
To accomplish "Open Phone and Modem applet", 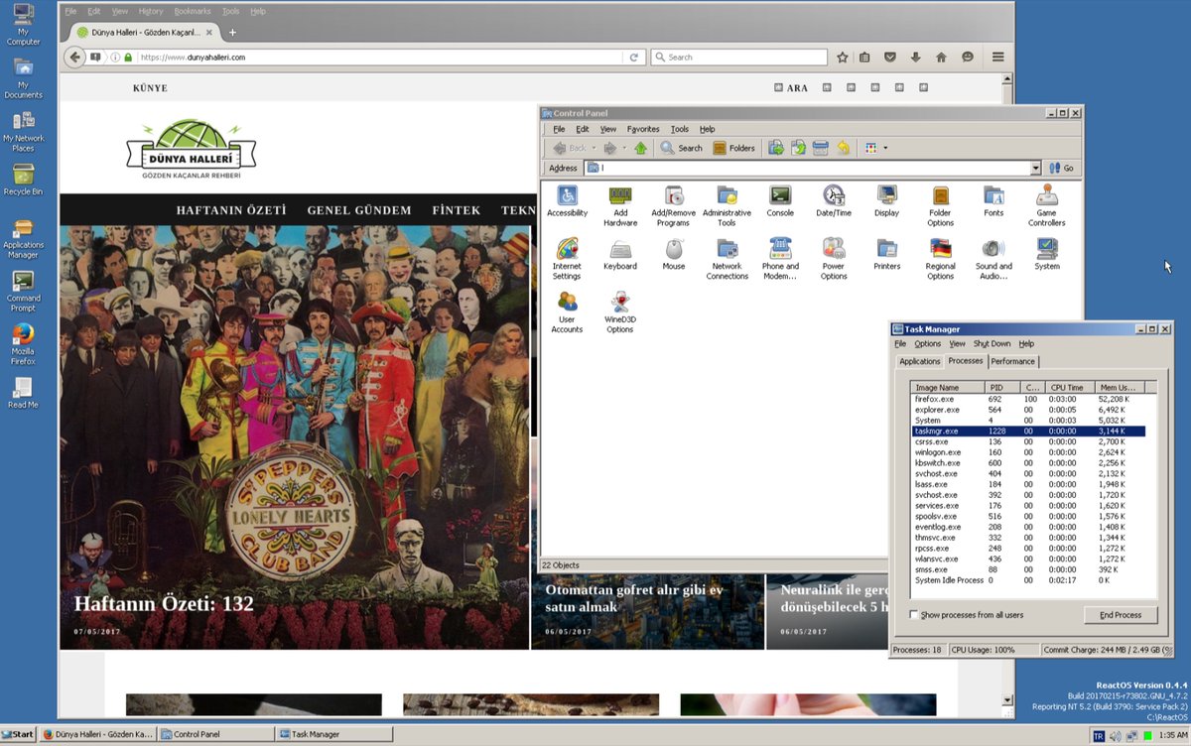I will click(x=780, y=259).
